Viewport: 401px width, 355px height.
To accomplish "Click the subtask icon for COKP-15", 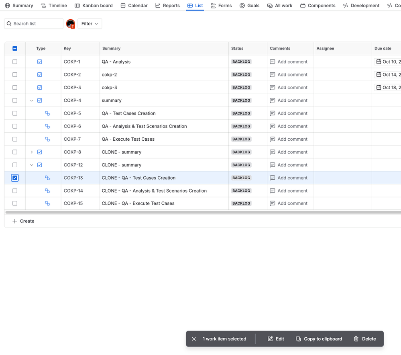I will pyautogui.click(x=47, y=203).
